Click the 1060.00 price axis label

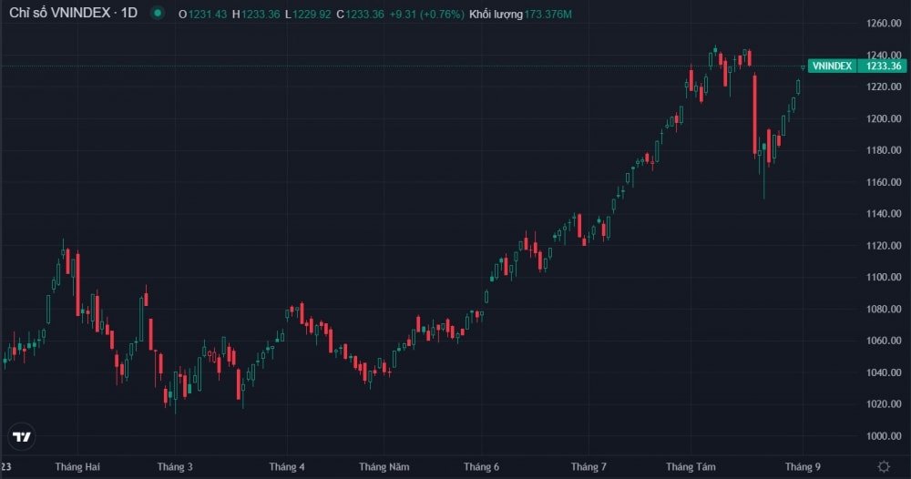884,341
